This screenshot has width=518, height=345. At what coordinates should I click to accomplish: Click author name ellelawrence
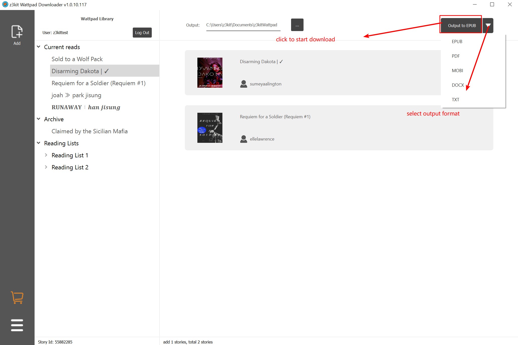[262, 139]
